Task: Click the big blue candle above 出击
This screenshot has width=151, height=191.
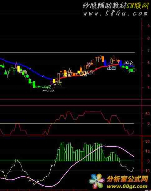Action: (106, 63)
